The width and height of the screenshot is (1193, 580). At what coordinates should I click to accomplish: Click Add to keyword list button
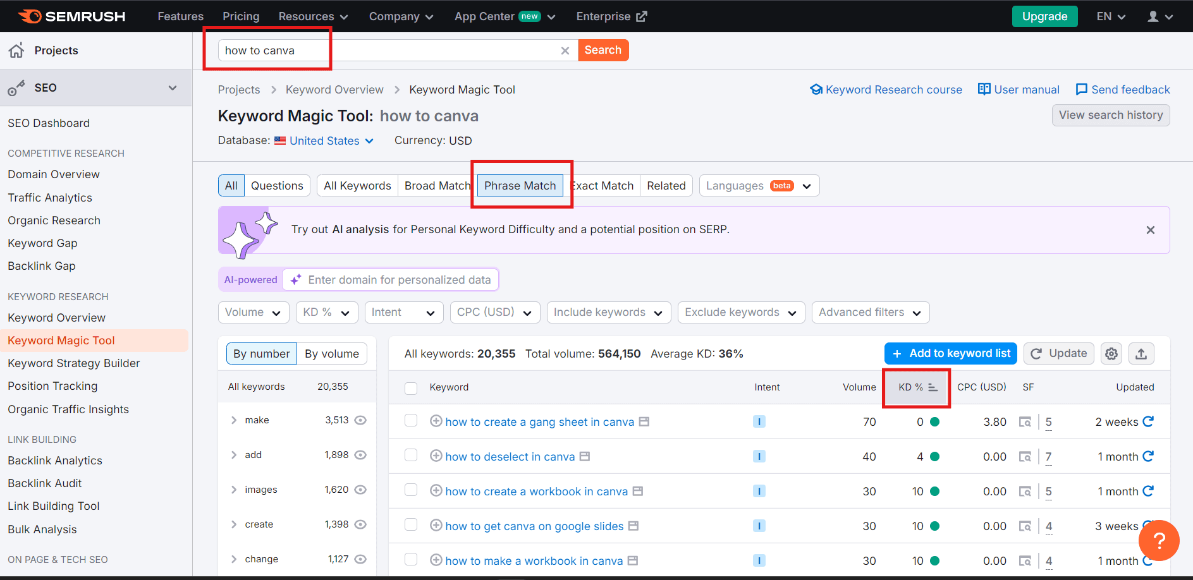951,354
